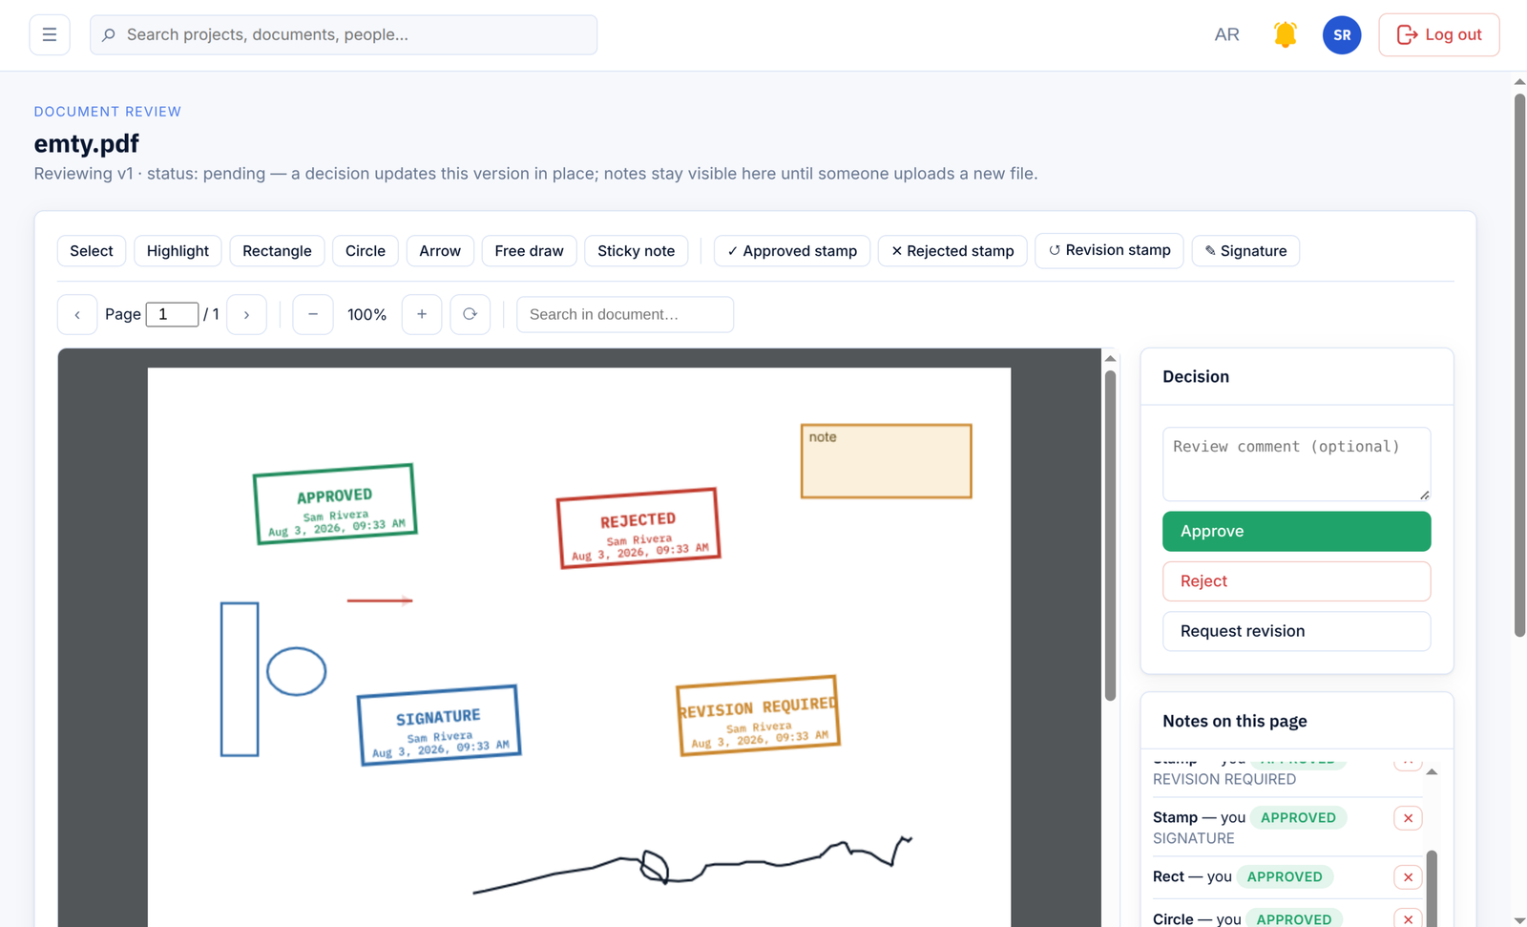This screenshot has width=1527, height=927.
Task: Choose the Approved stamp tool
Action: [x=792, y=251]
